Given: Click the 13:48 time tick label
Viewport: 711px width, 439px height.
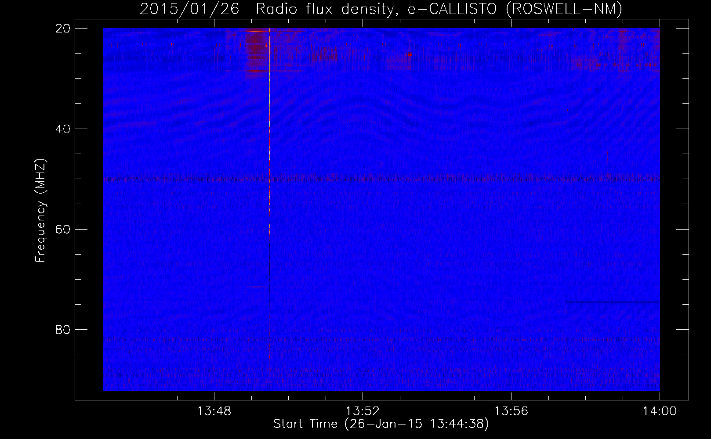Looking at the screenshot, I should coord(214,411).
